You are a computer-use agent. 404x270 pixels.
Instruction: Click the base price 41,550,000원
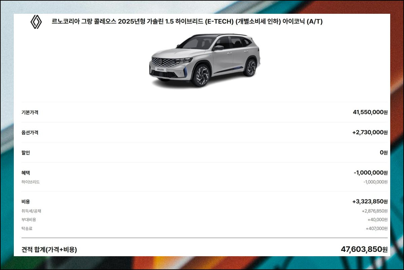(370, 112)
